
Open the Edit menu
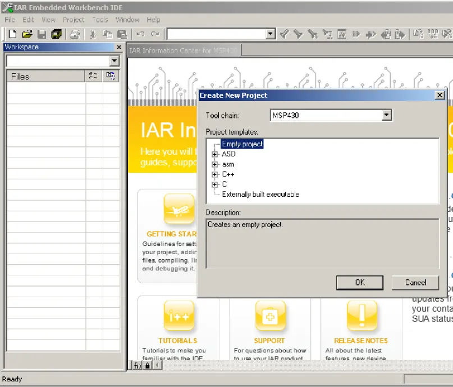[x=28, y=20]
